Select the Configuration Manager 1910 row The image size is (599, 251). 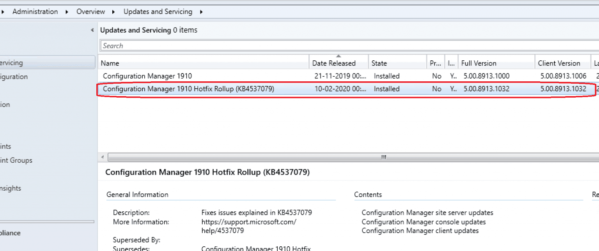(348, 76)
